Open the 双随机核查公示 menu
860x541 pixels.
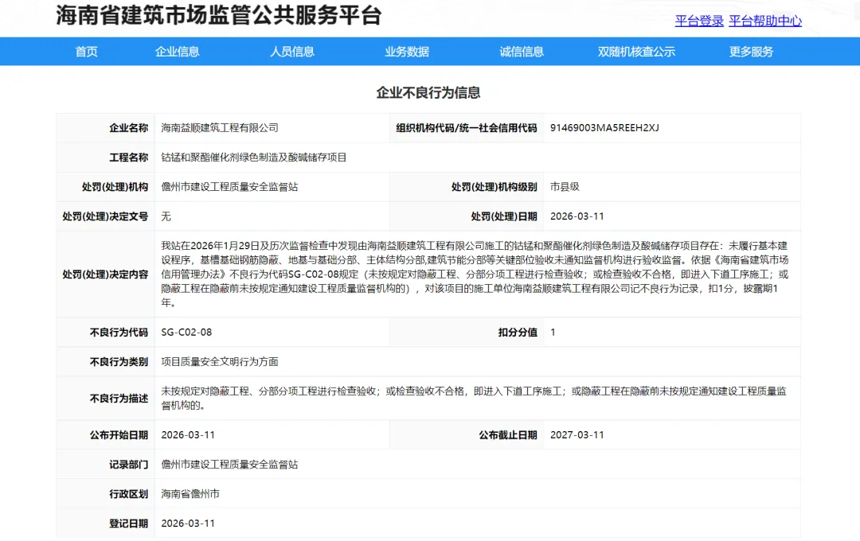(x=636, y=52)
